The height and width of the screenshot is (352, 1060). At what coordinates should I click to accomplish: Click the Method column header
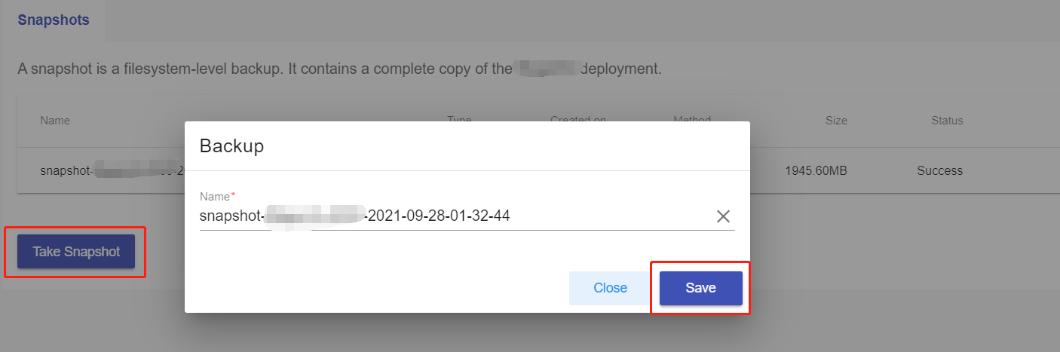pyautogui.click(x=691, y=119)
